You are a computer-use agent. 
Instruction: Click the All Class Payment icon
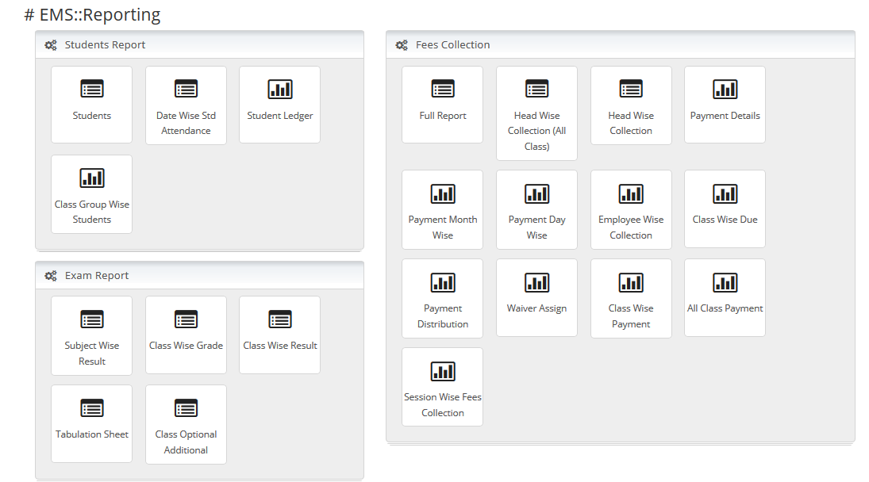coord(725,283)
